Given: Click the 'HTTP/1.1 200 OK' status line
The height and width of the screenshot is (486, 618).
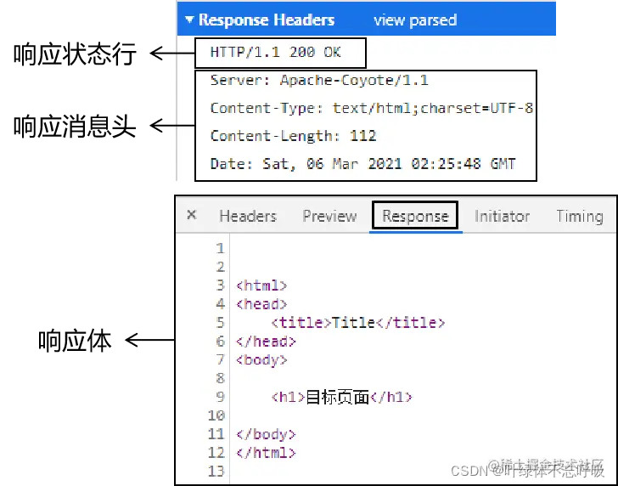Looking at the screenshot, I should pos(276,52).
